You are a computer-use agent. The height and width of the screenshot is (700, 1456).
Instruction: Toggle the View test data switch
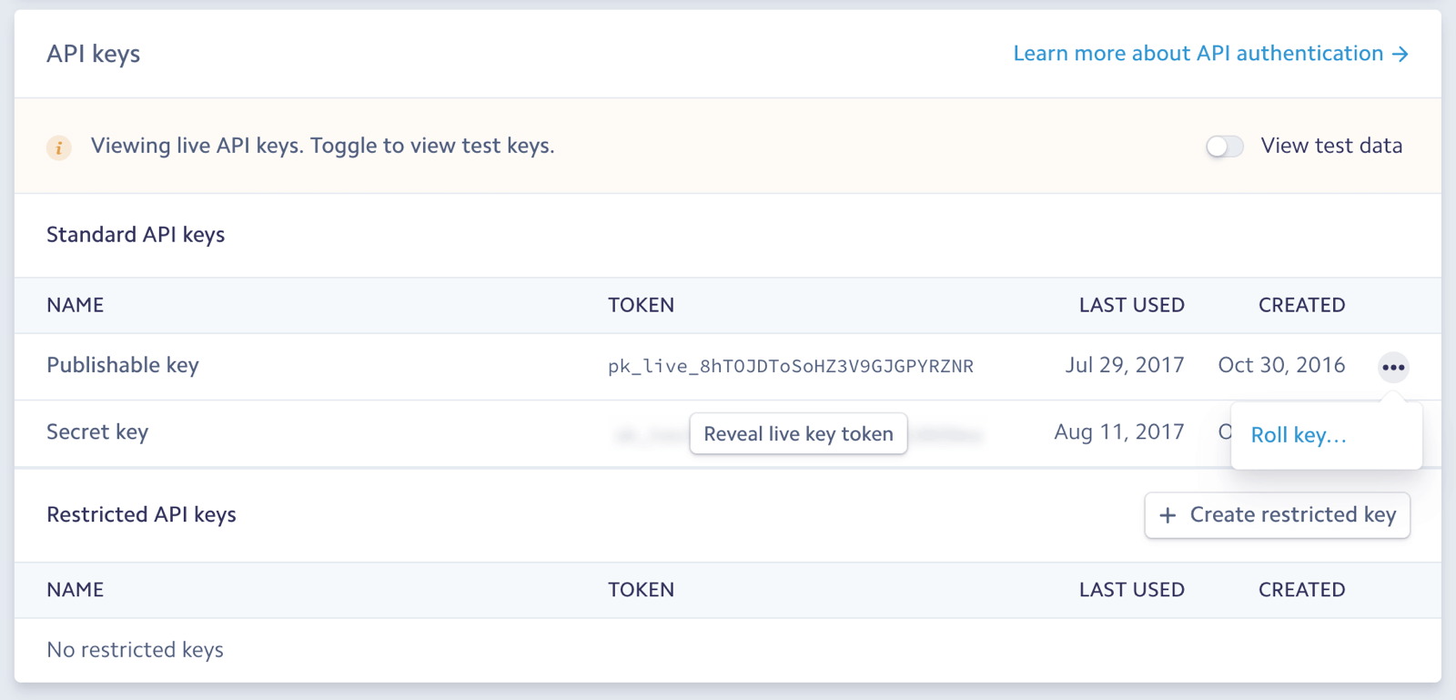[x=1224, y=147]
